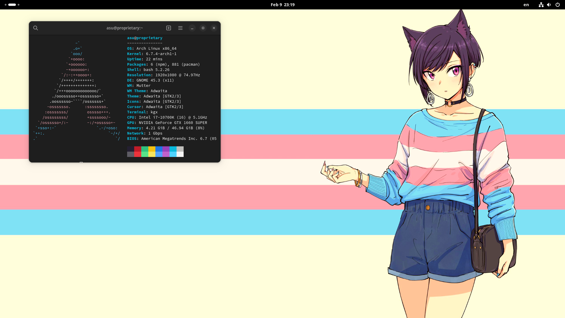The width and height of the screenshot is (565, 318).
Task: Click the Memory 4.21 GiB line
Action: (166, 128)
